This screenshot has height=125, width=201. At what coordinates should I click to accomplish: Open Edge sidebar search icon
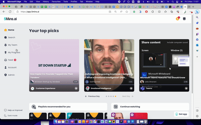pos(197,17)
